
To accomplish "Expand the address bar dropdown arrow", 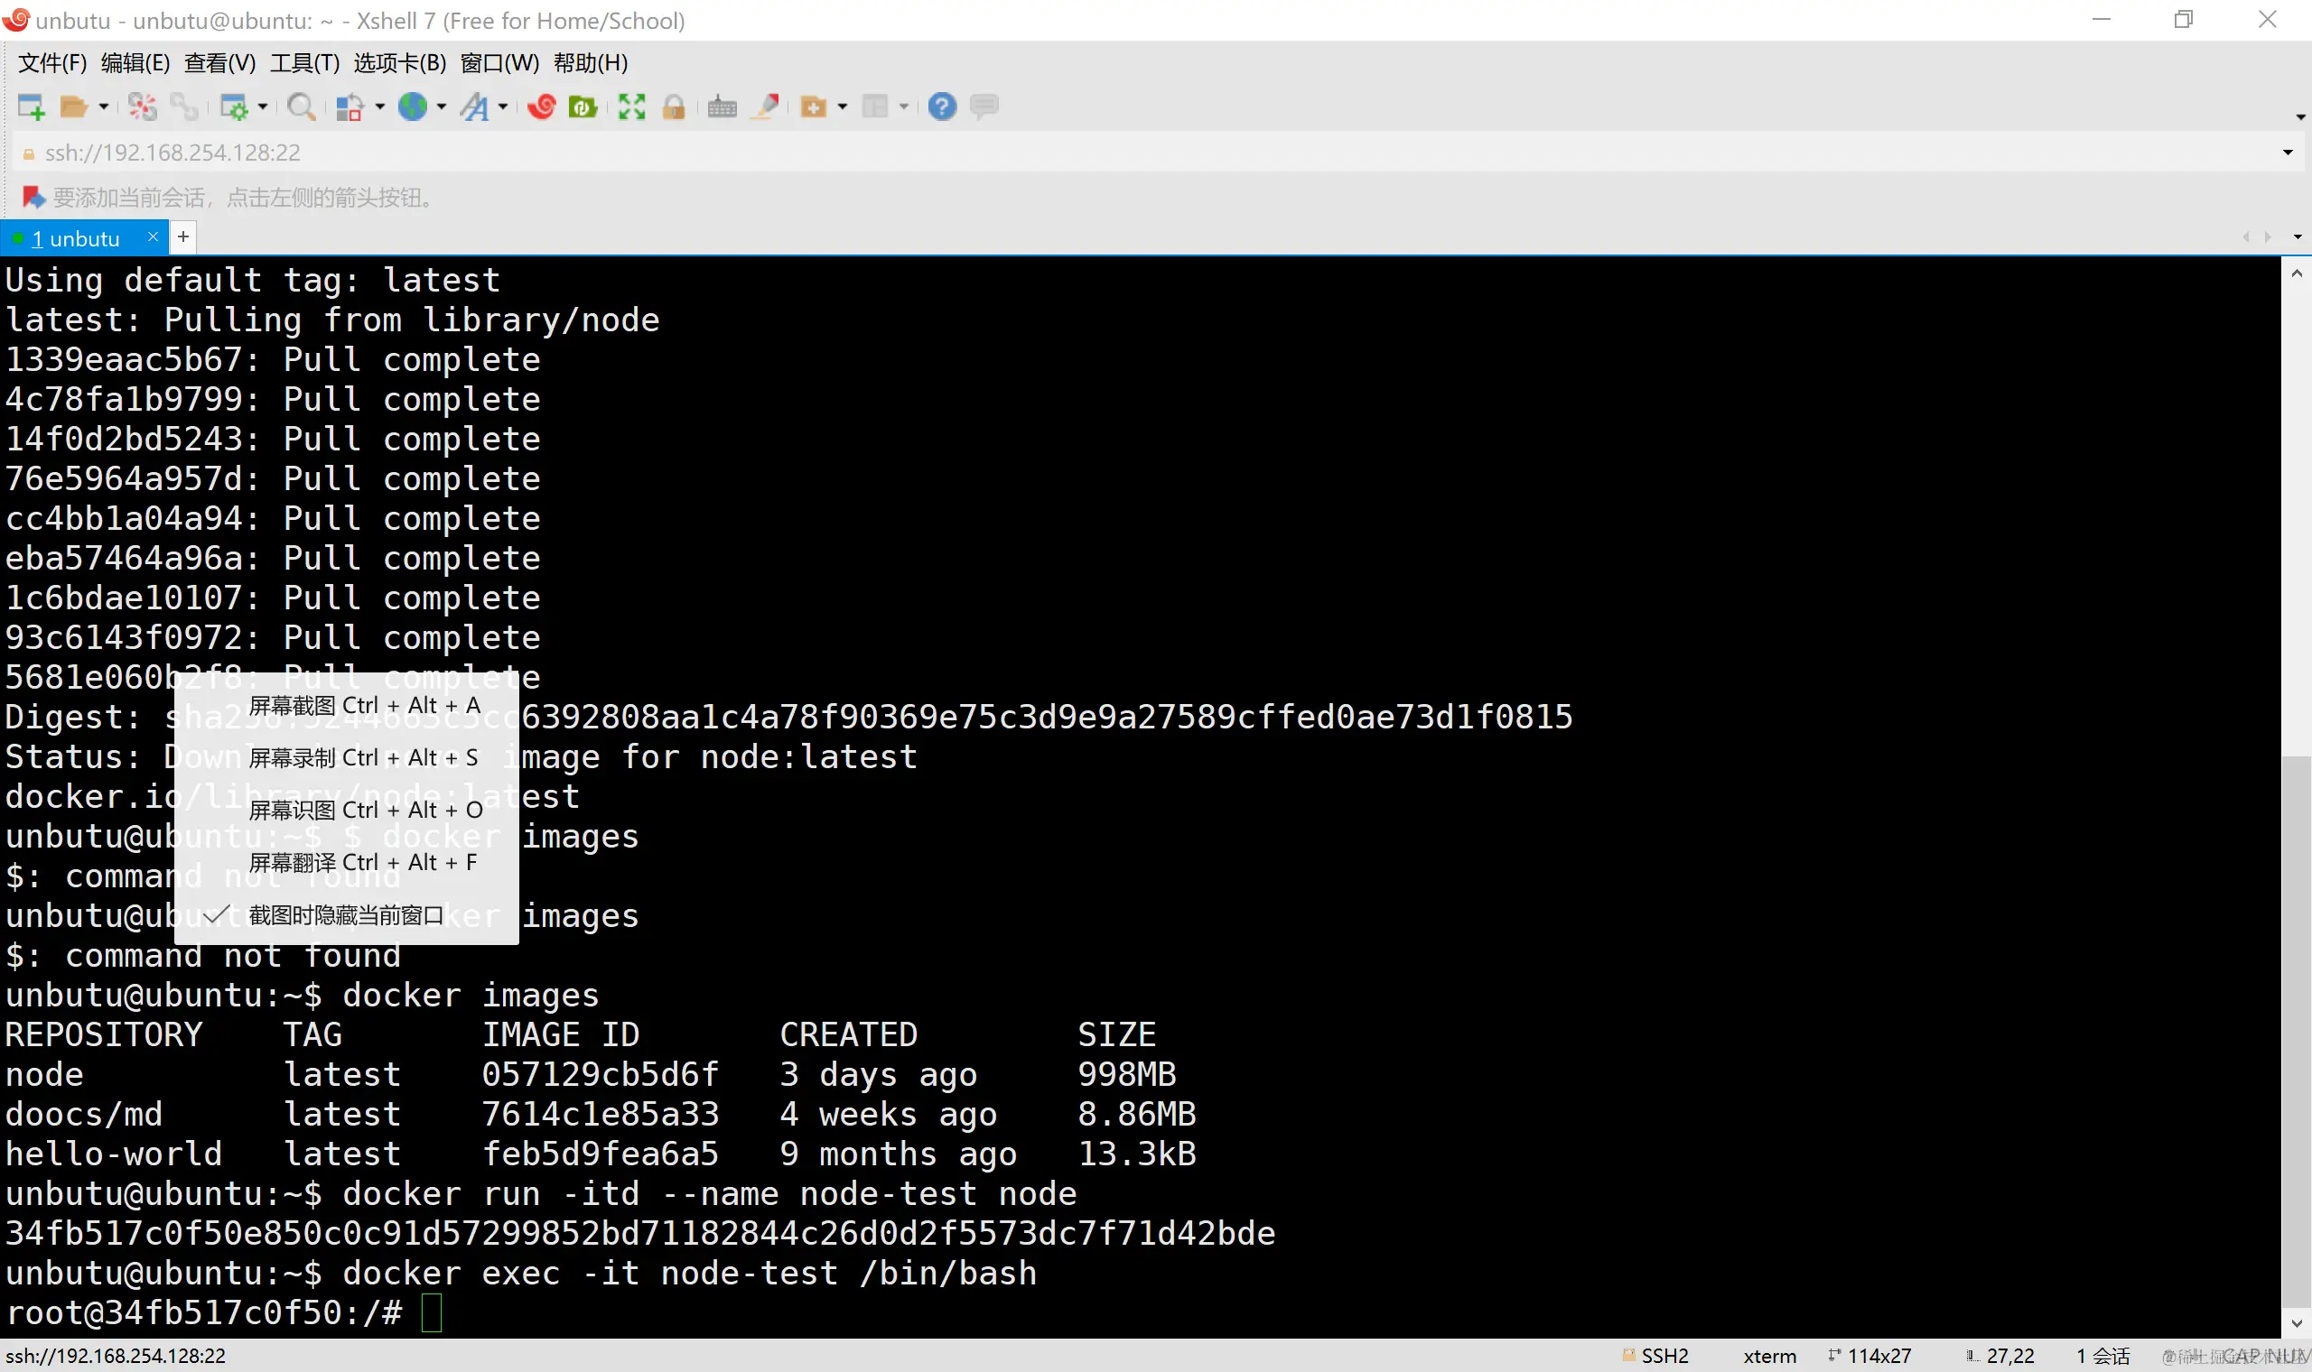I will [2287, 153].
